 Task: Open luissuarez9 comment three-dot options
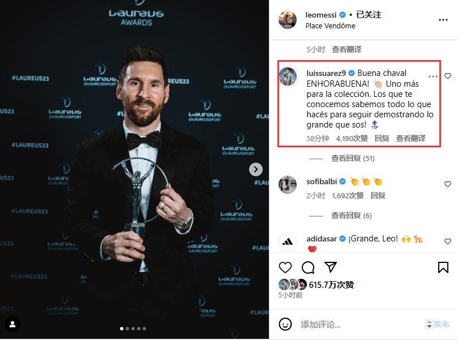click(433, 76)
